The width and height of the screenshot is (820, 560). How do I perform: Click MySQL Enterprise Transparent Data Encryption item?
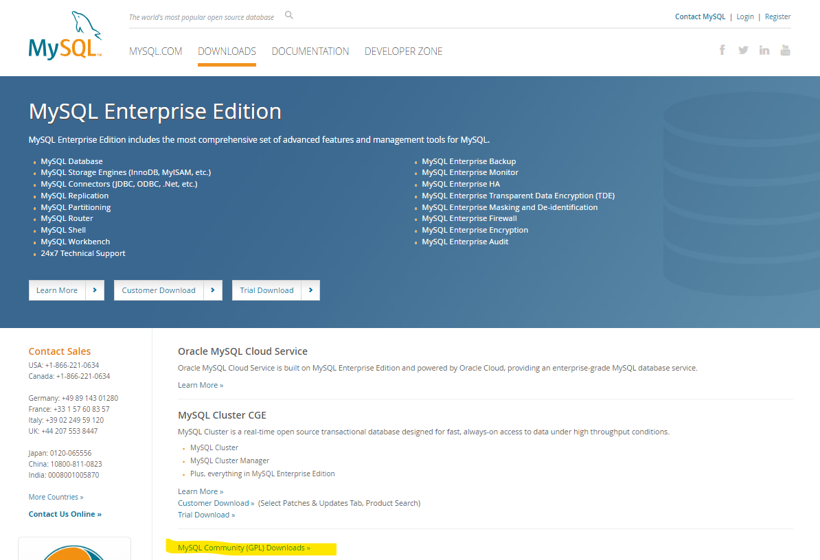[x=519, y=196]
